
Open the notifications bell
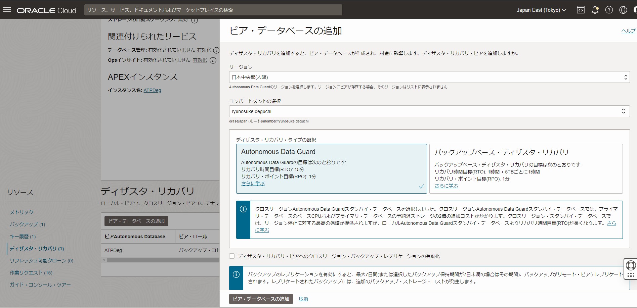595,10
